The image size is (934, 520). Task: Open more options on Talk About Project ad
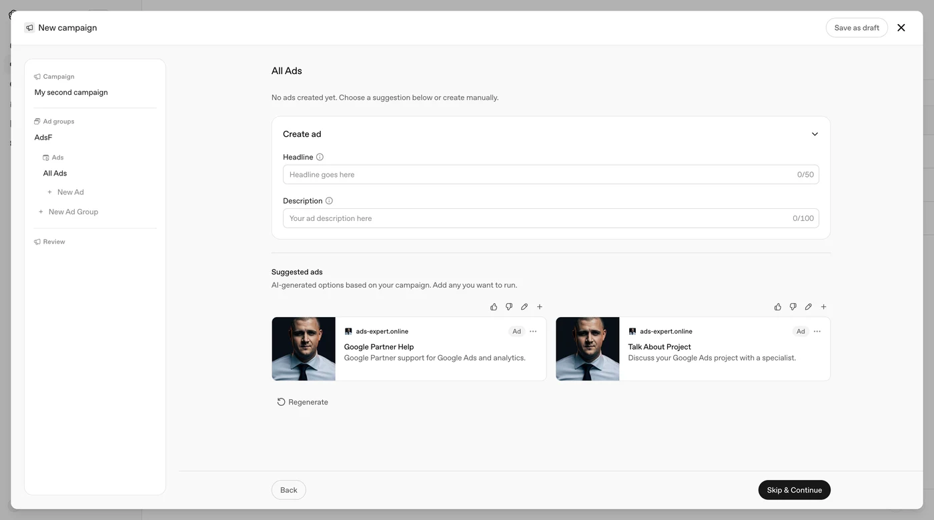click(817, 332)
